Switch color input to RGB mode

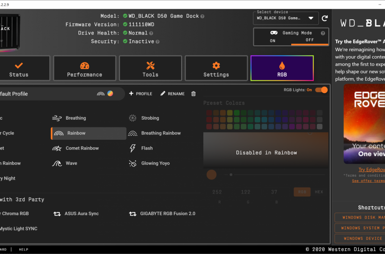pyautogui.click(x=302, y=192)
